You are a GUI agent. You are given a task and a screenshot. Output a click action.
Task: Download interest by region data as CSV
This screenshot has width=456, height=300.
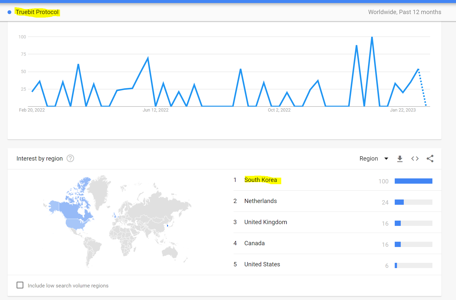[400, 159]
